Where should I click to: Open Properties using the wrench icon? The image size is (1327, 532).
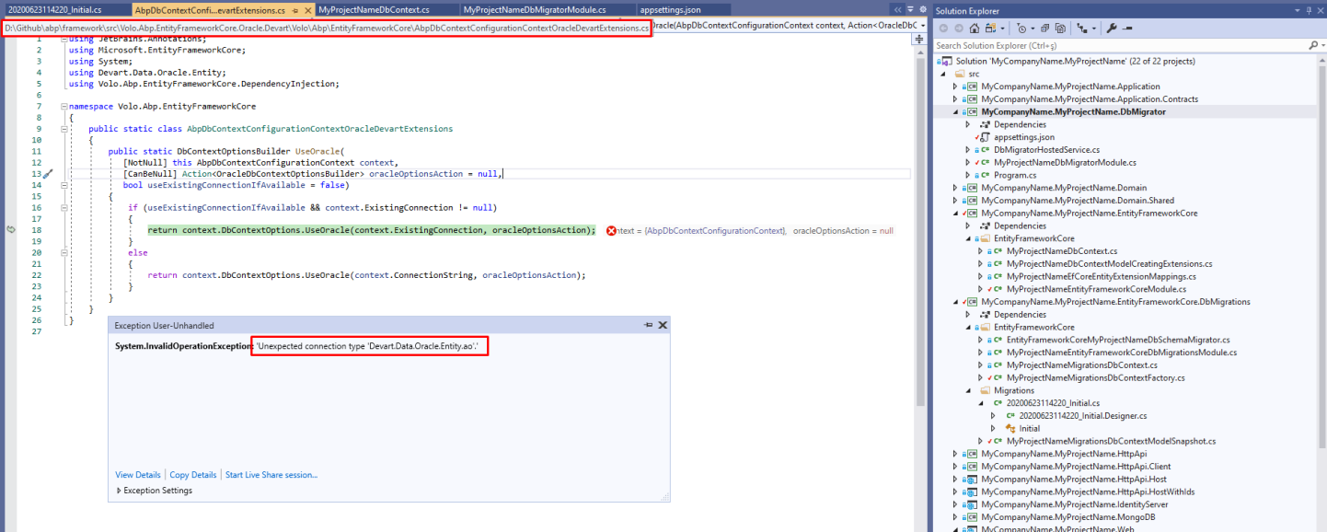(x=1111, y=28)
